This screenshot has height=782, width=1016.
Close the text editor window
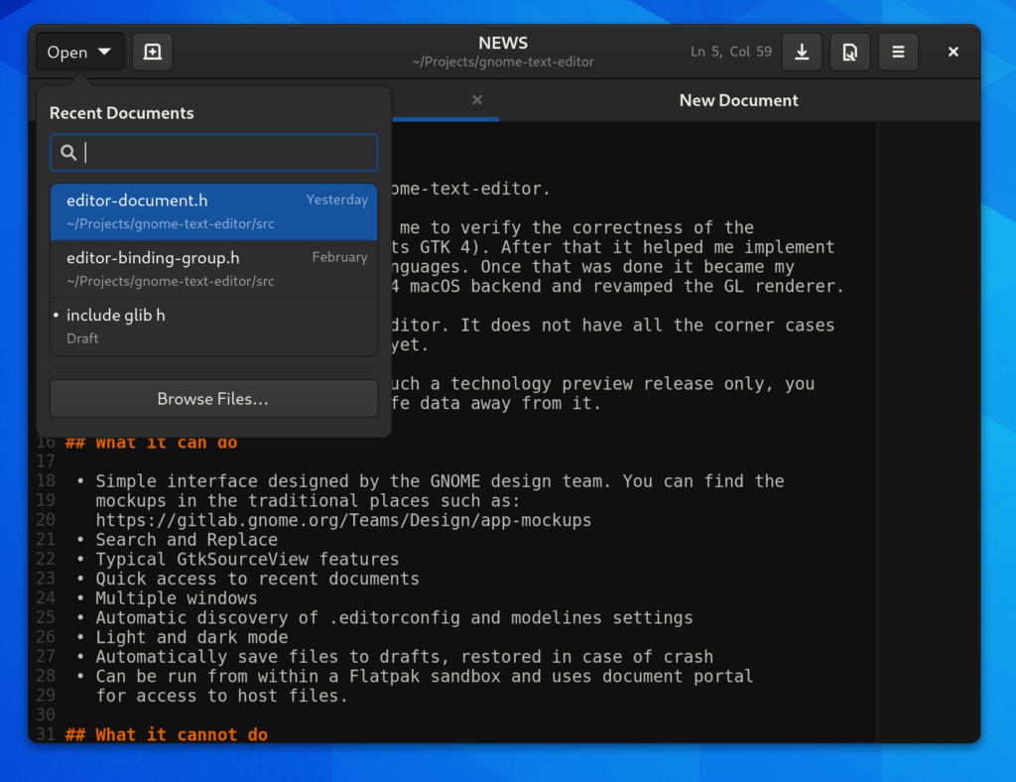pyautogui.click(x=953, y=52)
